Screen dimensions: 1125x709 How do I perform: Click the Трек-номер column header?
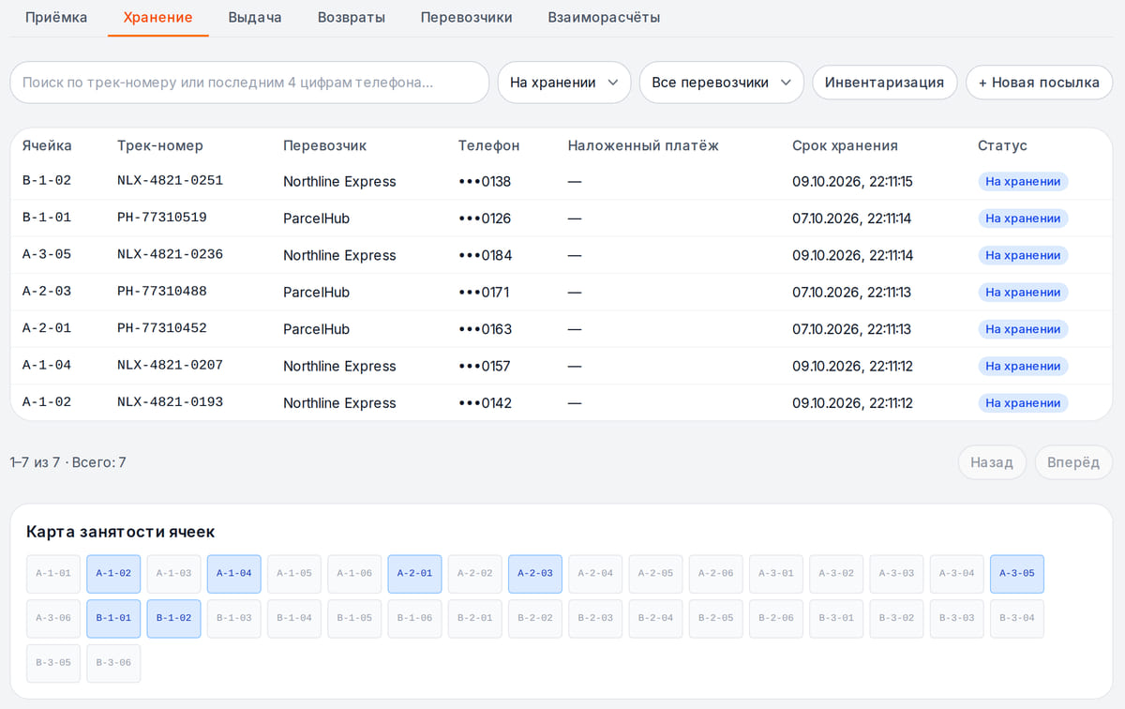(160, 145)
